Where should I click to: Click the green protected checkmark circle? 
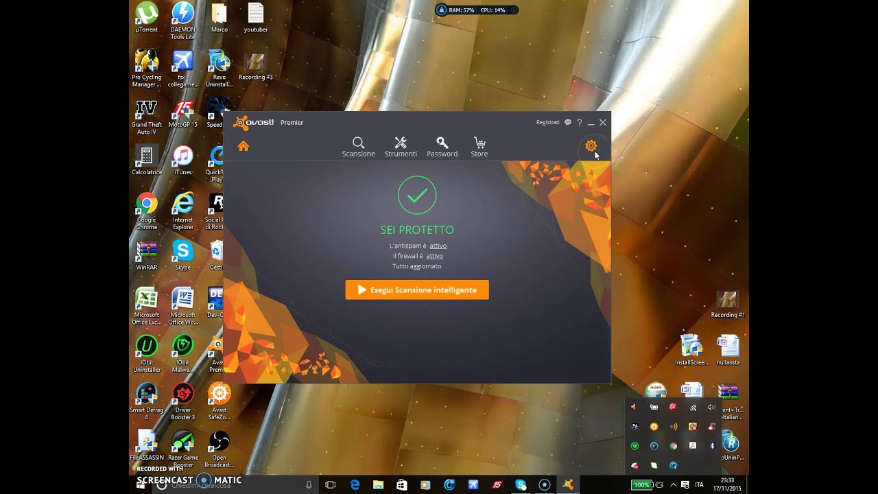coord(417,195)
